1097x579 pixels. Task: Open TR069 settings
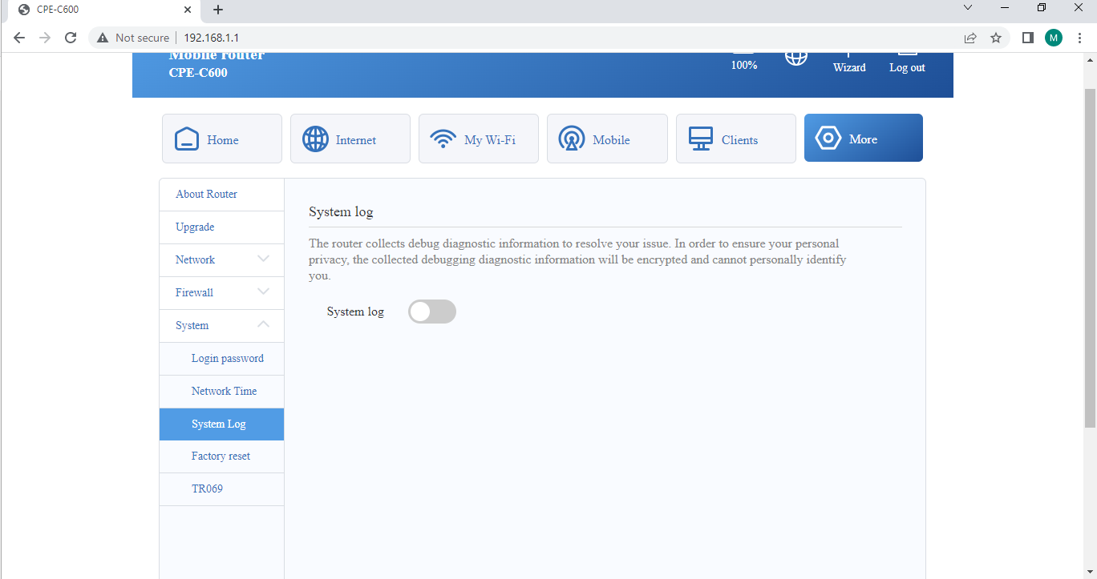click(x=222, y=489)
